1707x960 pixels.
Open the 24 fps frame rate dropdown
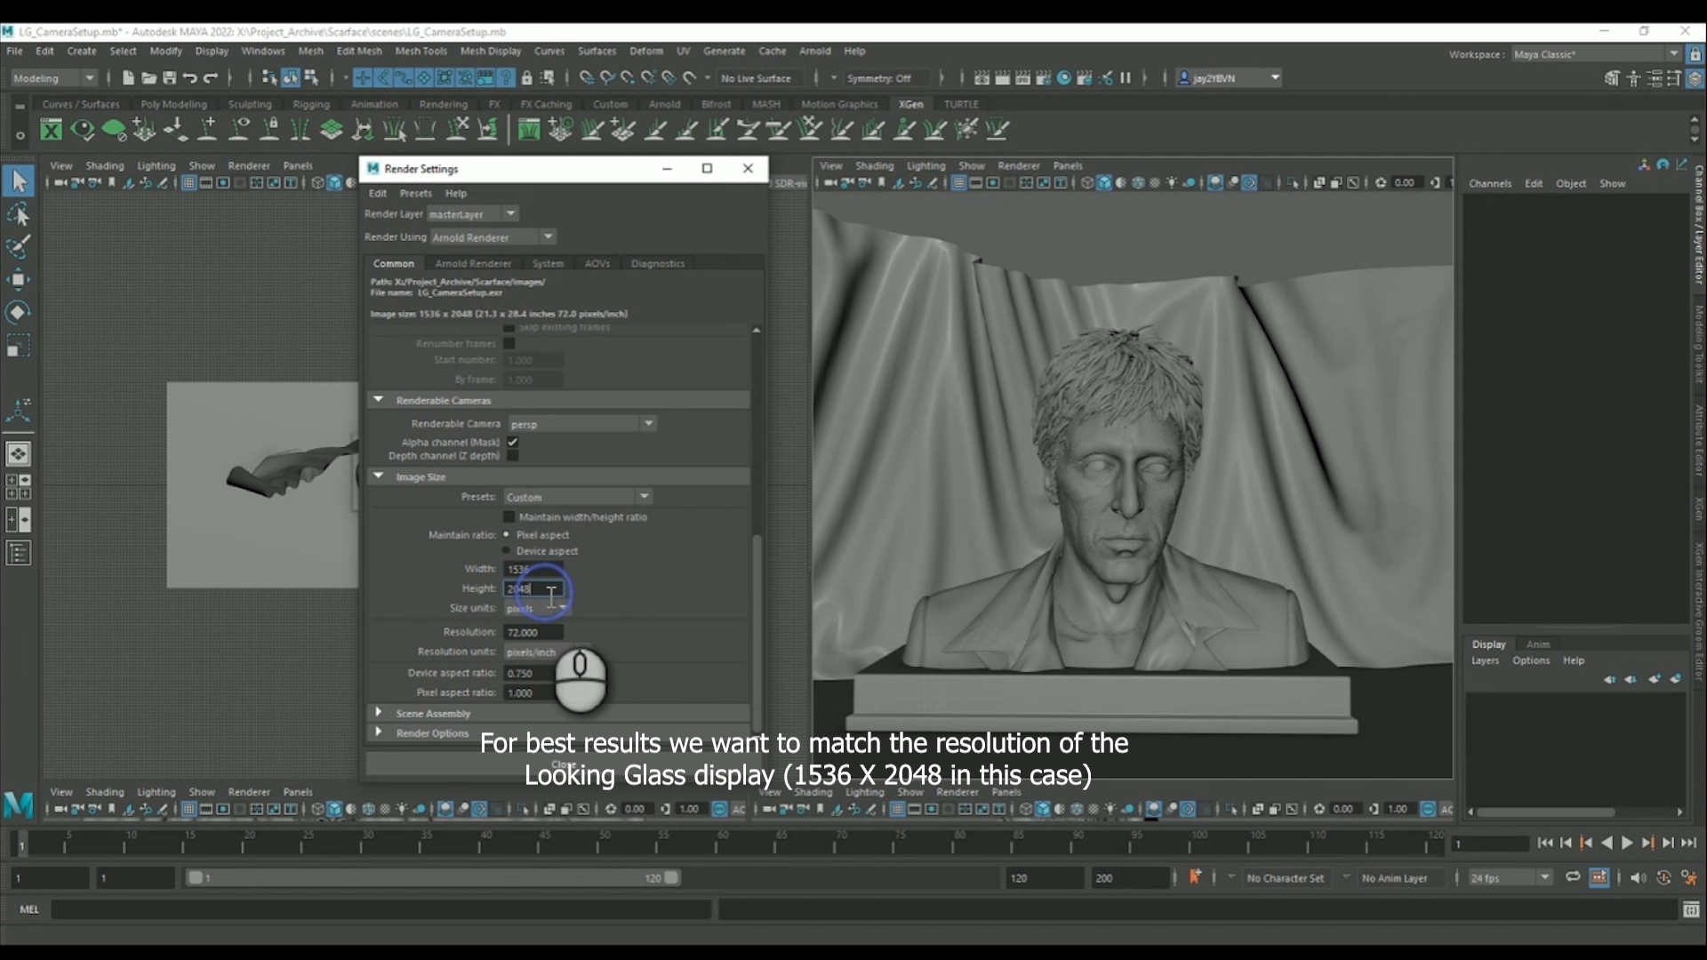1544,877
